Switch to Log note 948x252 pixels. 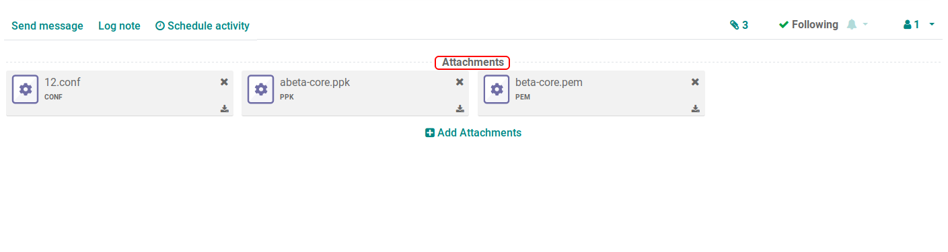pos(119,26)
